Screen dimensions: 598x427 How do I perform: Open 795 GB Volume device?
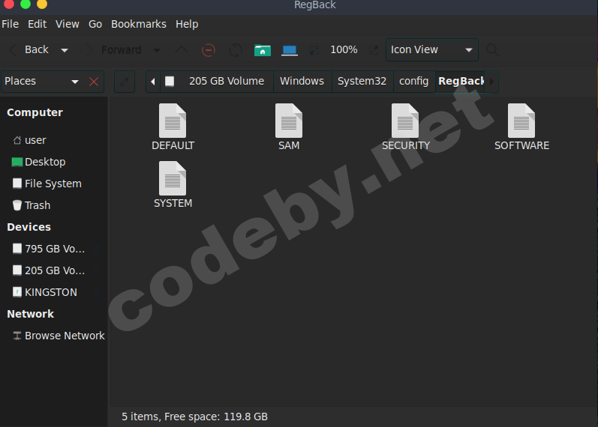pos(49,249)
